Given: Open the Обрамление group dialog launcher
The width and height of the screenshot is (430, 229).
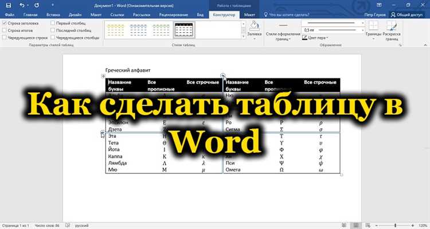Looking at the screenshot, I should (400, 45).
